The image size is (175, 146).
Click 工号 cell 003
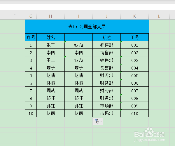coord(134,60)
